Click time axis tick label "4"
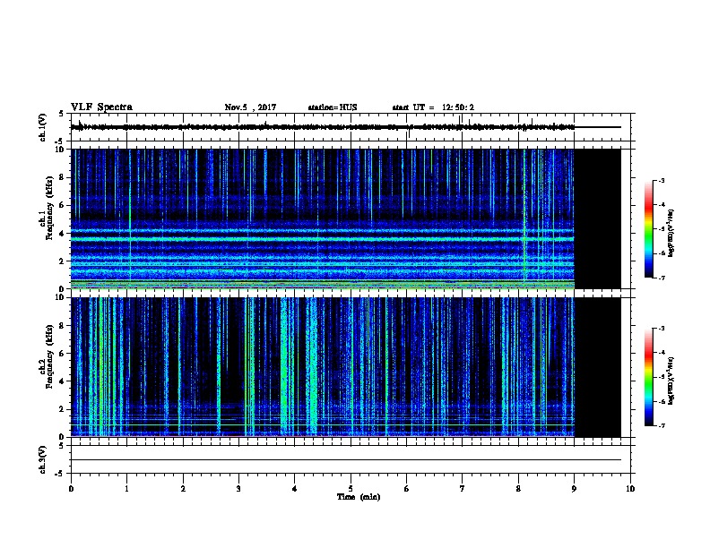This screenshot has width=710, height=548. [x=294, y=489]
